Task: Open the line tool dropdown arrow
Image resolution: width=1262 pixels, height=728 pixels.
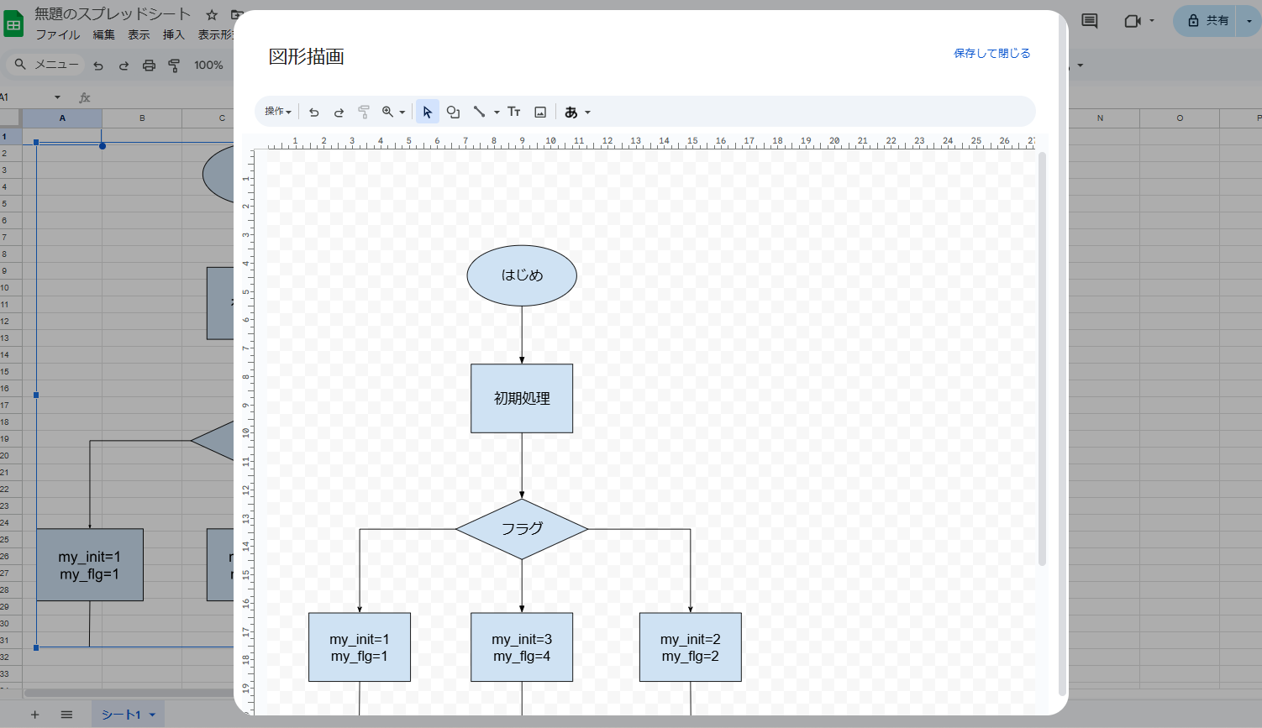Action: coord(497,113)
